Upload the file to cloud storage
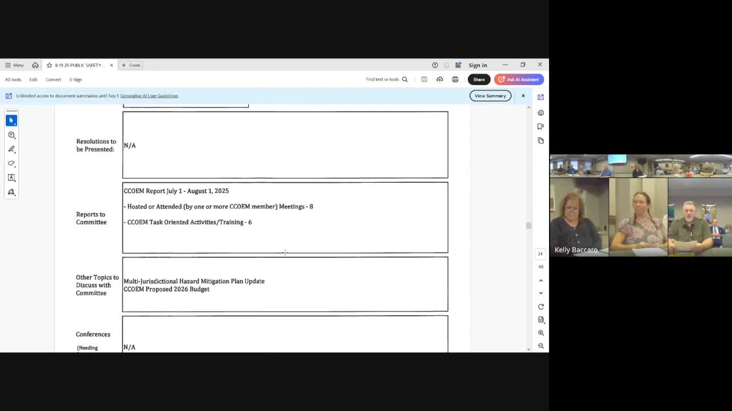Screen dimensions: 732x411 pos(440,79)
